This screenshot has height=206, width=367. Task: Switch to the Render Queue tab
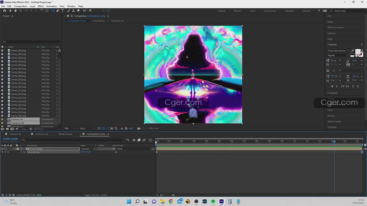65,134
